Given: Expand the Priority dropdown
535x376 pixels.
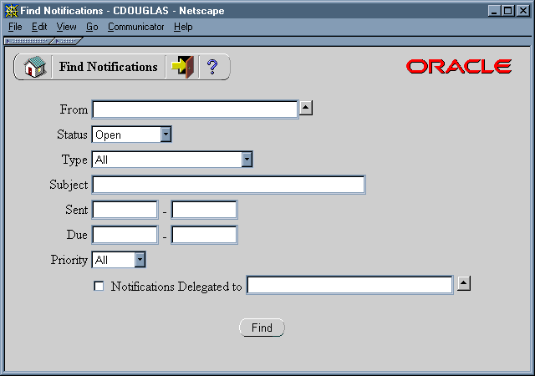Looking at the screenshot, I should pos(140,260).
